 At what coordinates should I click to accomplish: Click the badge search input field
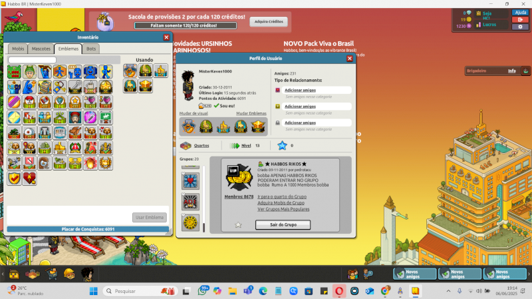click(x=32, y=60)
